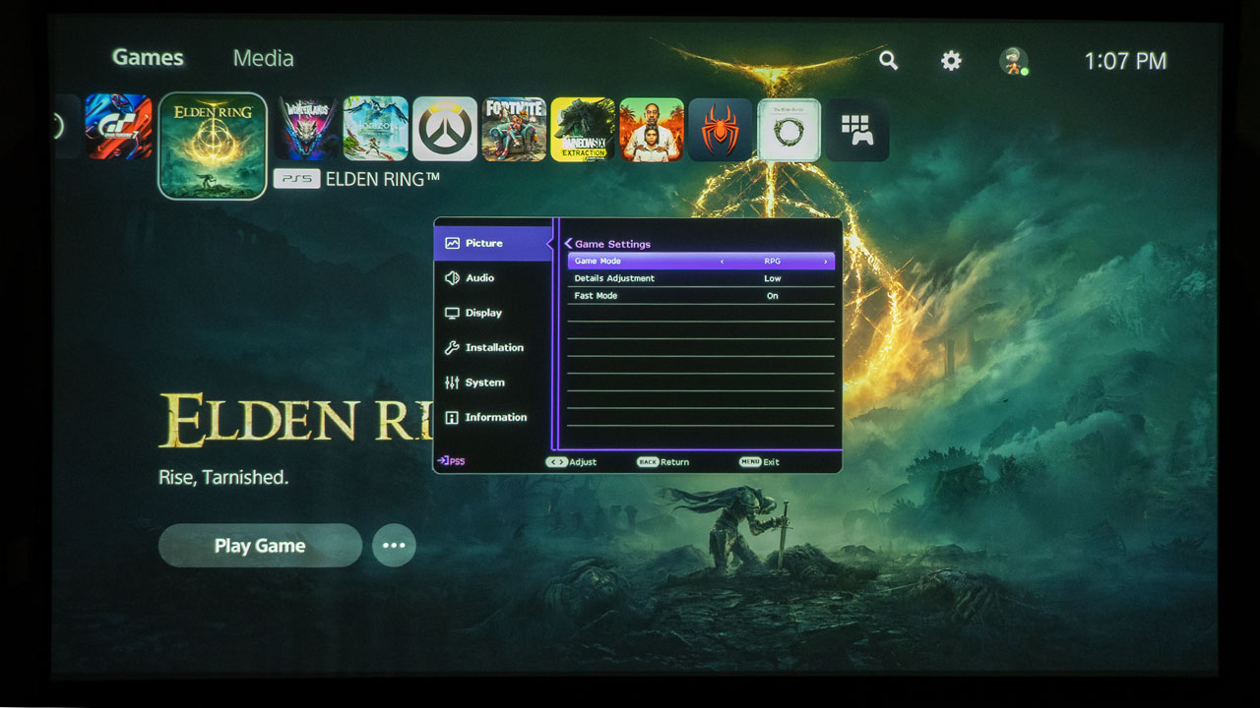Select the Overwatch game tile
This screenshot has width=1260, height=708.
tap(445, 129)
